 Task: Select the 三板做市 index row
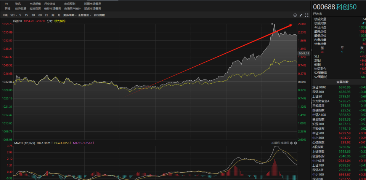point(339,129)
